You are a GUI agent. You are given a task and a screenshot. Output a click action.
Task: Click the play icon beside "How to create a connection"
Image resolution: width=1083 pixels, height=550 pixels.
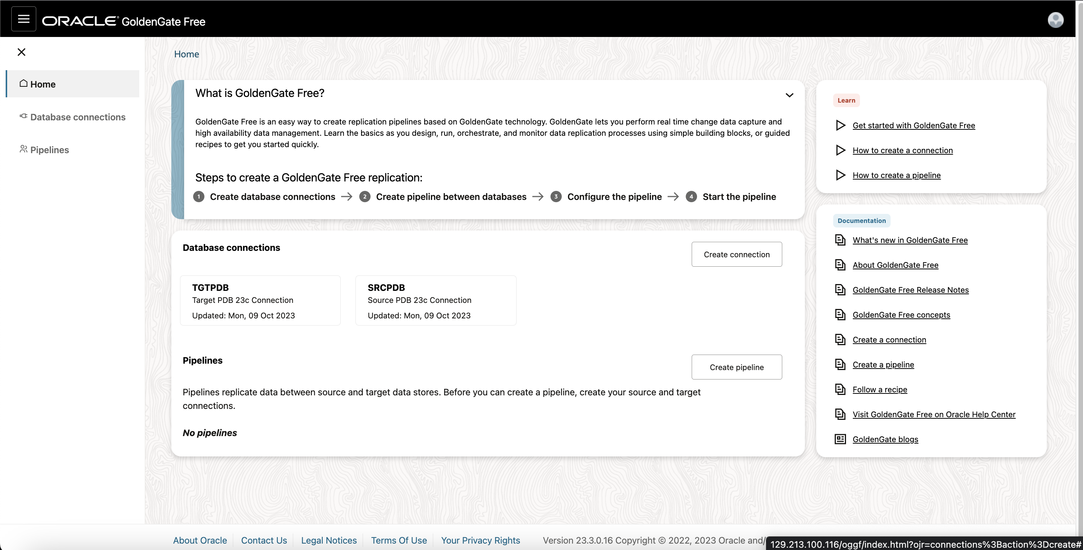[x=840, y=151]
